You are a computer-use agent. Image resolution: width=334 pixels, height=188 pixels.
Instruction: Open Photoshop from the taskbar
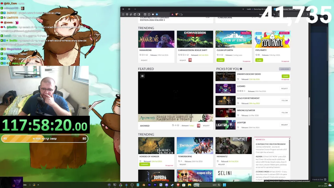[161, 185]
